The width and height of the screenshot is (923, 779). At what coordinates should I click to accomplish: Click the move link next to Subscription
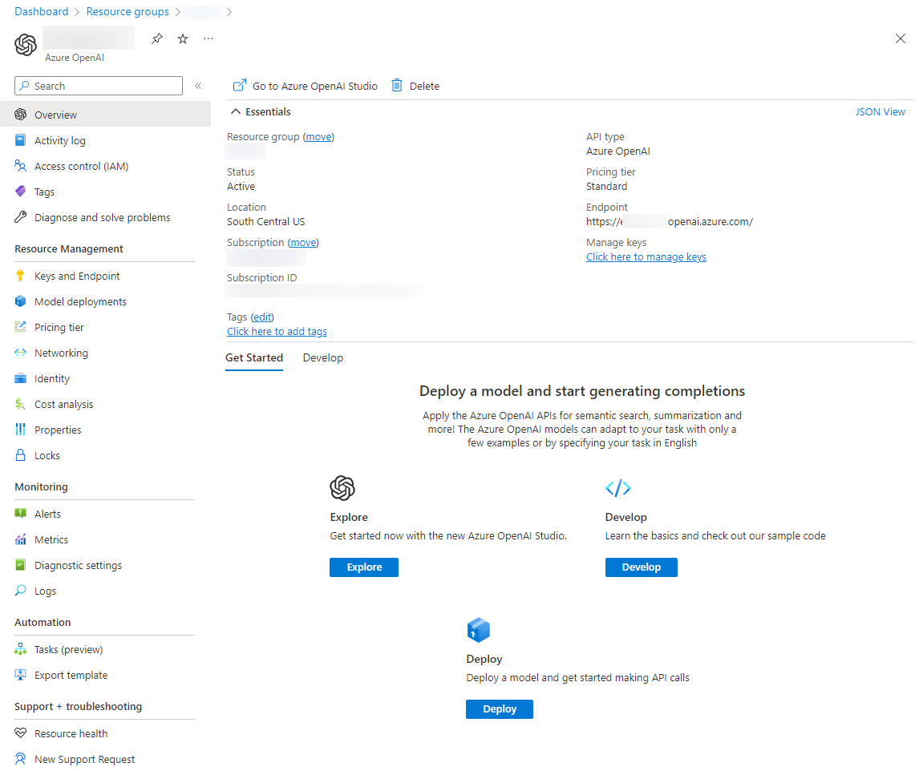[303, 242]
